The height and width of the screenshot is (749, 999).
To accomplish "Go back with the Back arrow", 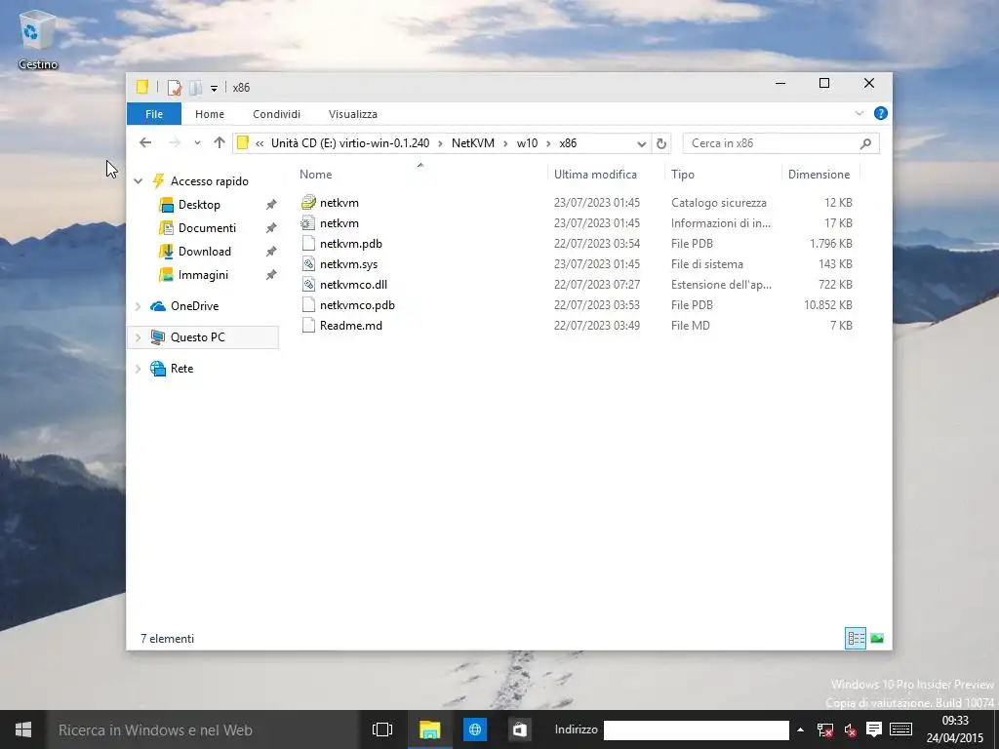I will [x=145, y=142].
